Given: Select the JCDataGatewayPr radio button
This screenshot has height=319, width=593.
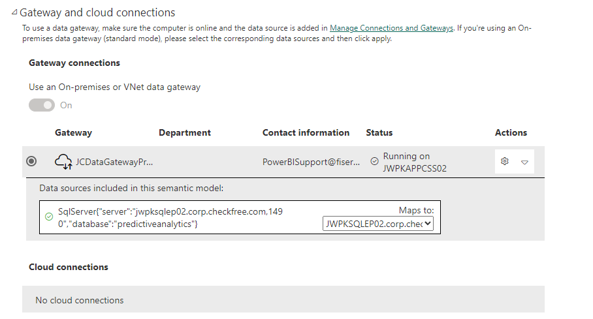Looking at the screenshot, I should coord(31,161).
